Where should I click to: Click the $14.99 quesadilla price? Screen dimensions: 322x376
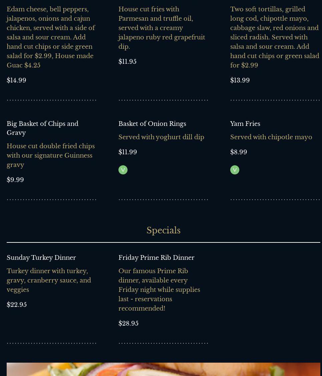(x=16, y=80)
